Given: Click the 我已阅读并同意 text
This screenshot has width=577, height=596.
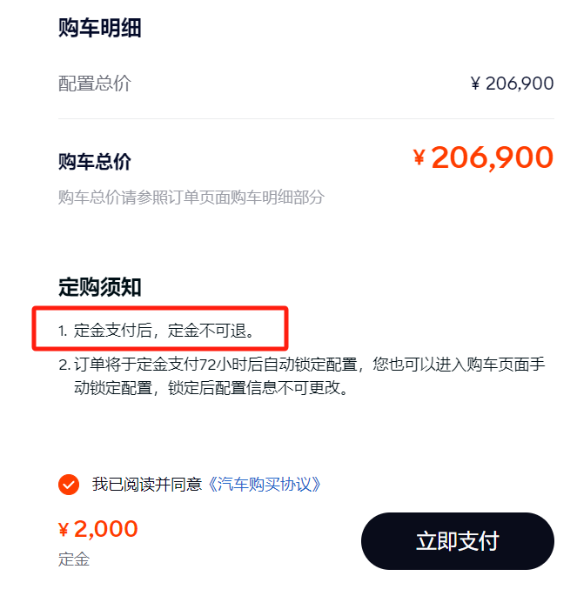Looking at the screenshot, I should (147, 485).
